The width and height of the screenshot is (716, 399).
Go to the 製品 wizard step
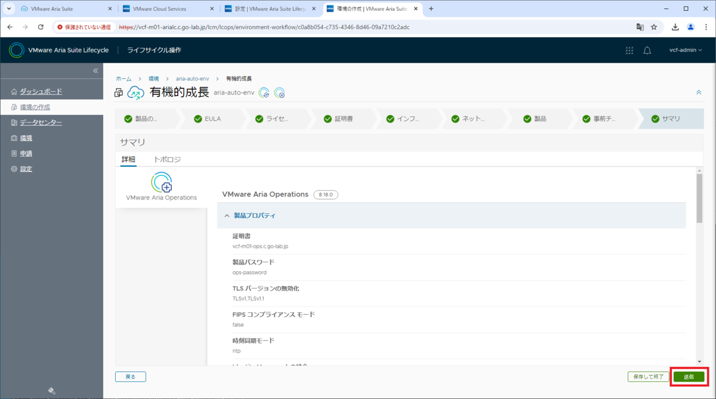[540, 119]
